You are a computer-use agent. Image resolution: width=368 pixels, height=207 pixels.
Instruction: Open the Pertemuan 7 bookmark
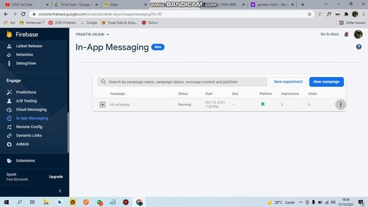pos(32,23)
